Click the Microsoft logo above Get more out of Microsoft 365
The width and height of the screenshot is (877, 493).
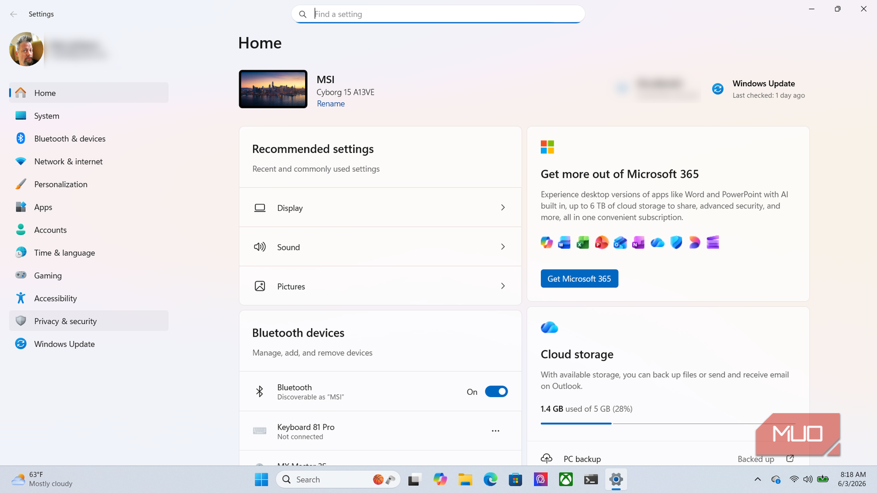[547, 147]
